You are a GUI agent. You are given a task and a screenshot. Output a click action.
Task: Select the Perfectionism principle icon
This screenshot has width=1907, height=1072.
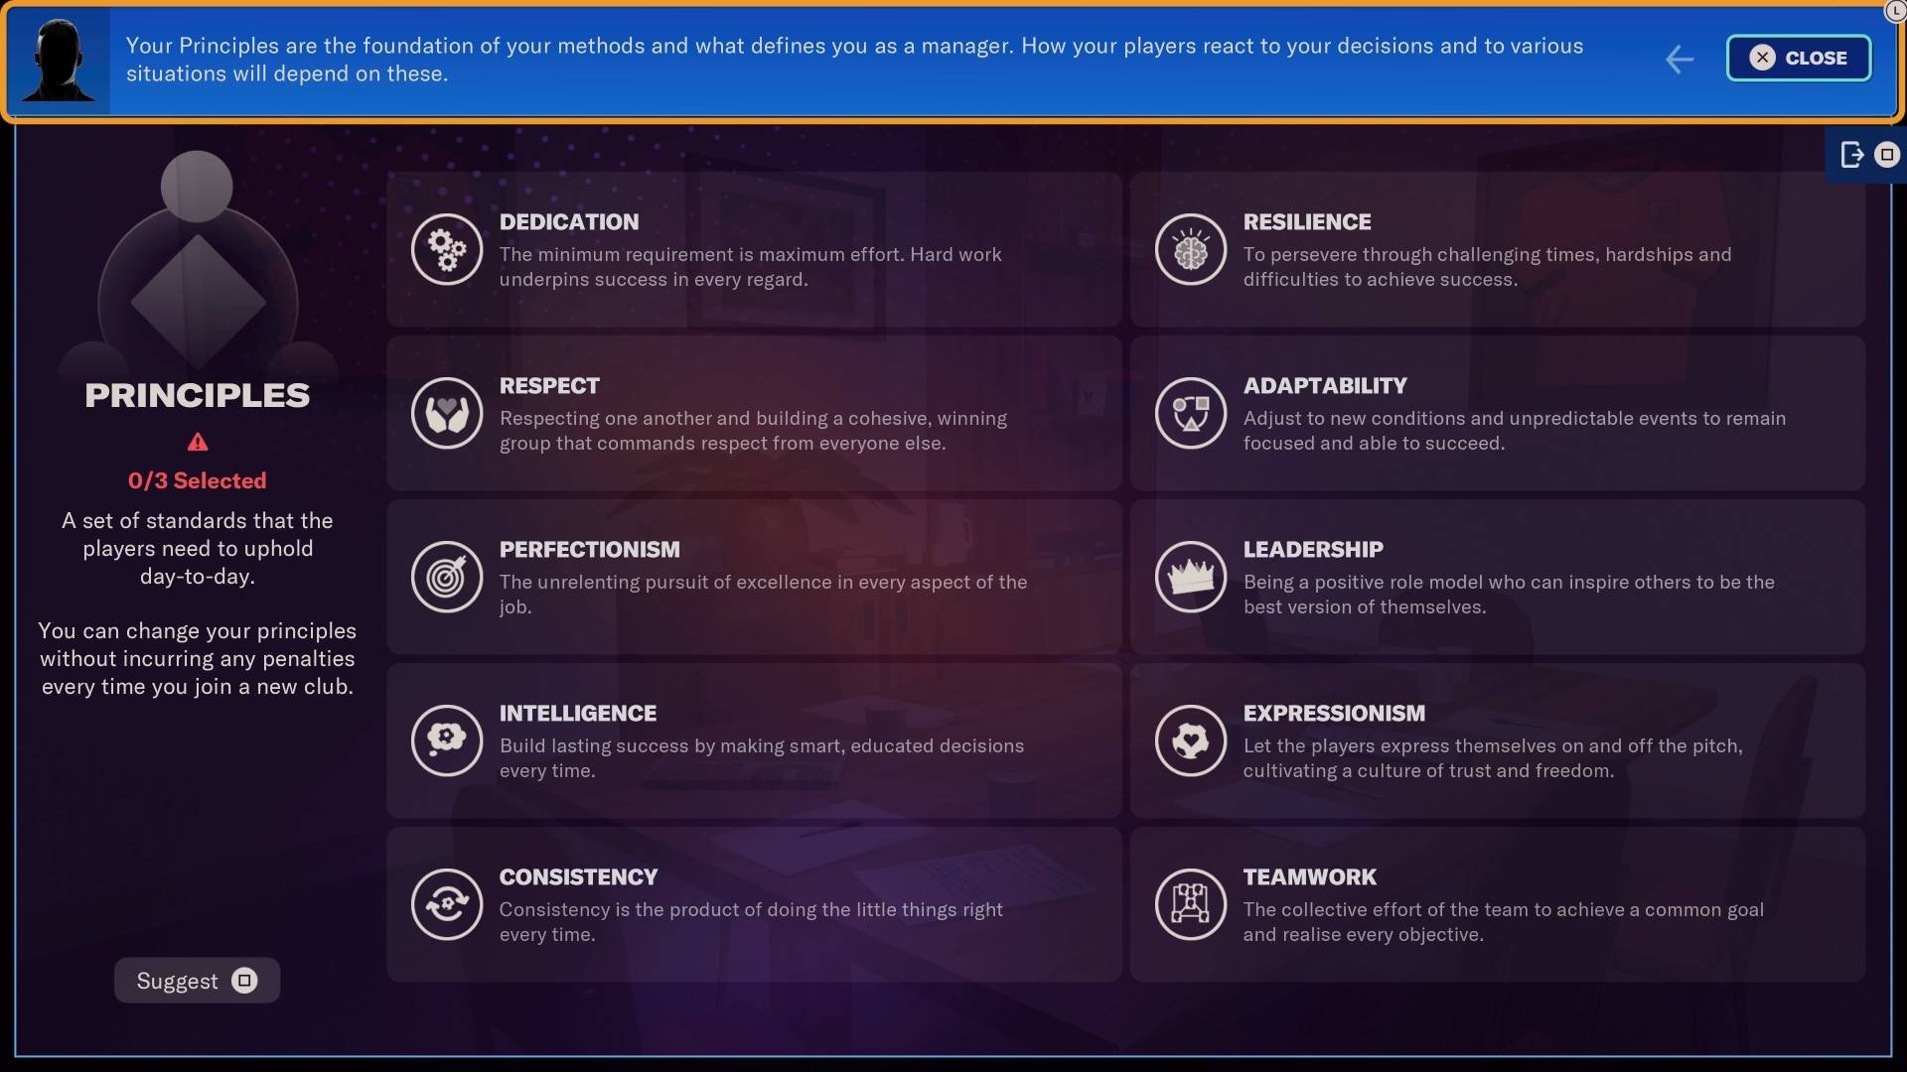pos(445,576)
